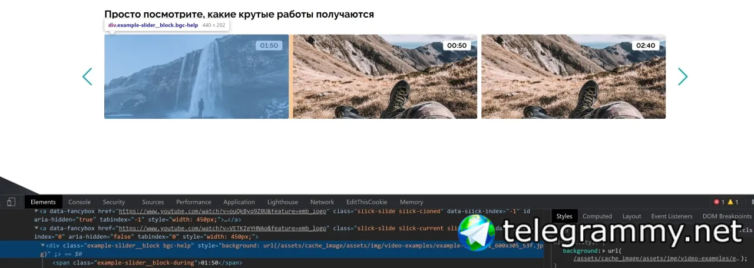Open the Application tab
This screenshot has height=268, width=754.
(x=239, y=202)
